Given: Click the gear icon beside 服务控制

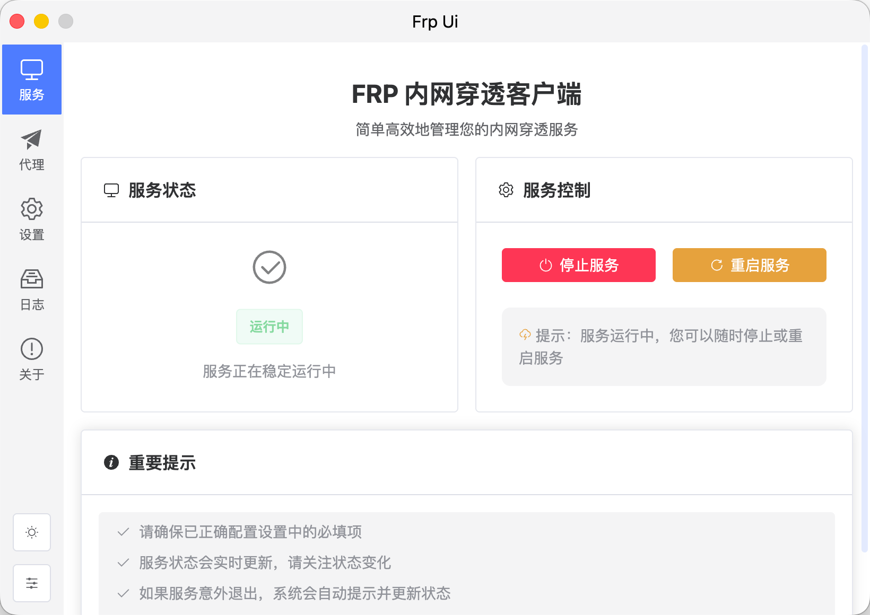Looking at the screenshot, I should coord(506,190).
